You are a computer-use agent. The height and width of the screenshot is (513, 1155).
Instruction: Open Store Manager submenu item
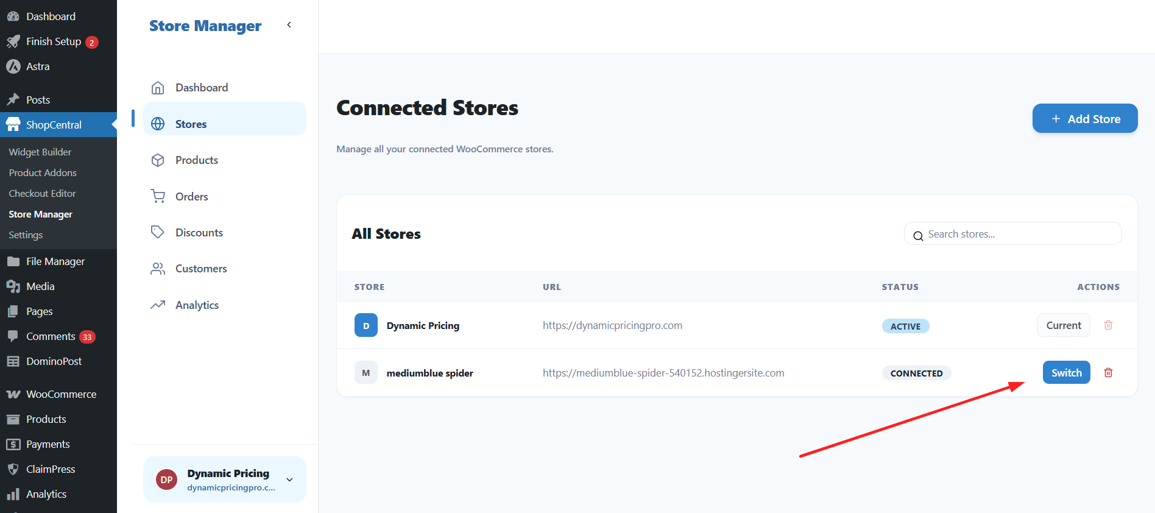coord(40,214)
